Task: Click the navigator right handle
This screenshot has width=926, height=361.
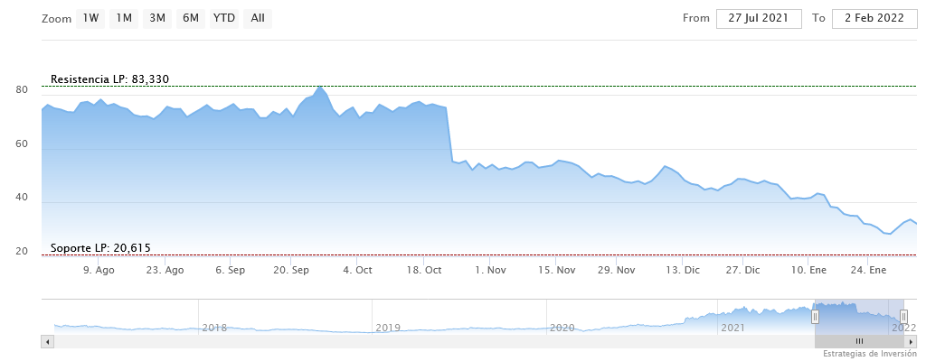Action: coord(903,316)
